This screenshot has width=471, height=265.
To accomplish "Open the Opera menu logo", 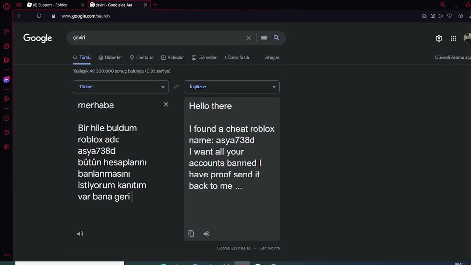I will click(x=6, y=6).
